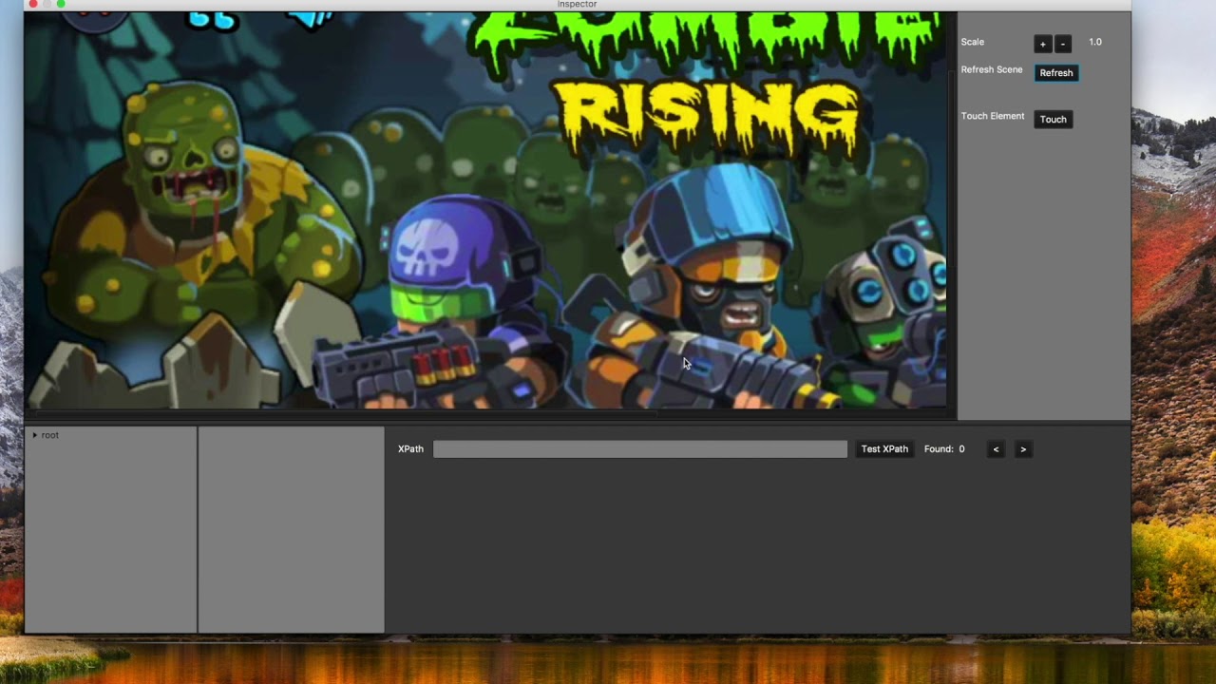Screen dimensions: 1216x684
Task: Click the 1.0 scale value readout
Action: point(1094,42)
